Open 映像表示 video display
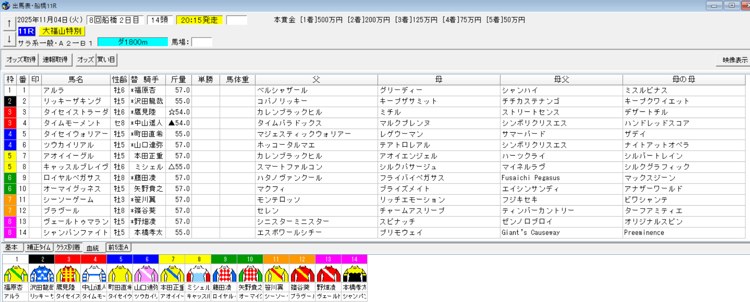750x302 pixels. click(734, 60)
